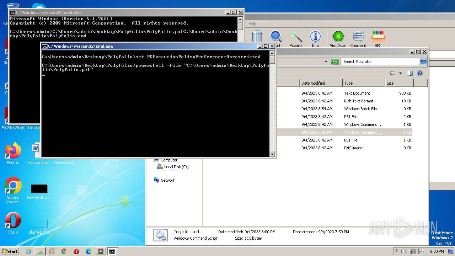Screen dimensions: 455x256
Task: Launch Internet Explorer from the taskbar
Action: tap(28, 251)
